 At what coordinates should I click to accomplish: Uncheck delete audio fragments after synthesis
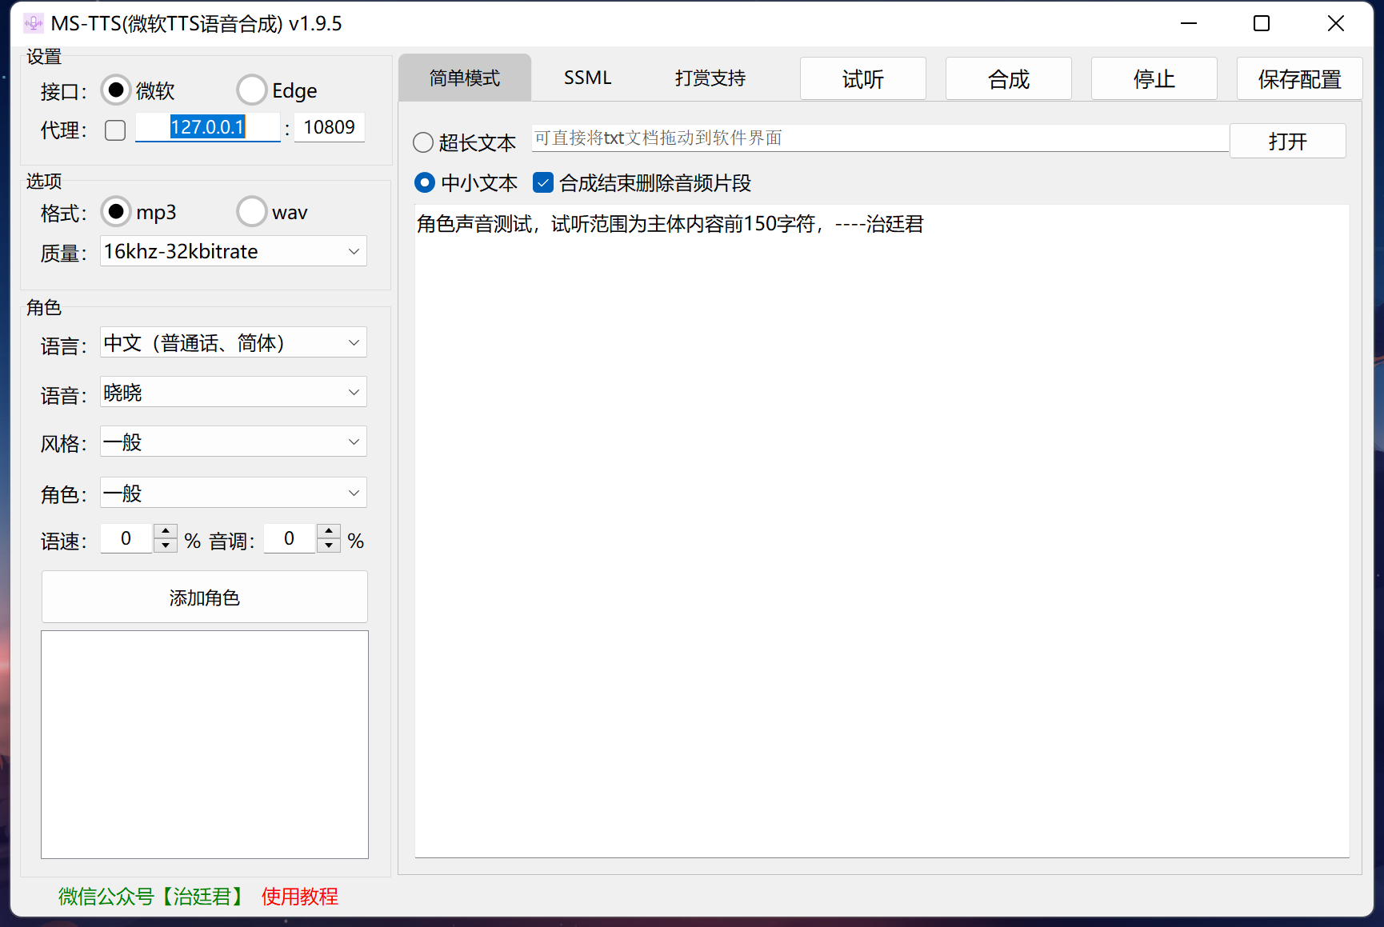pyautogui.click(x=543, y=183)
